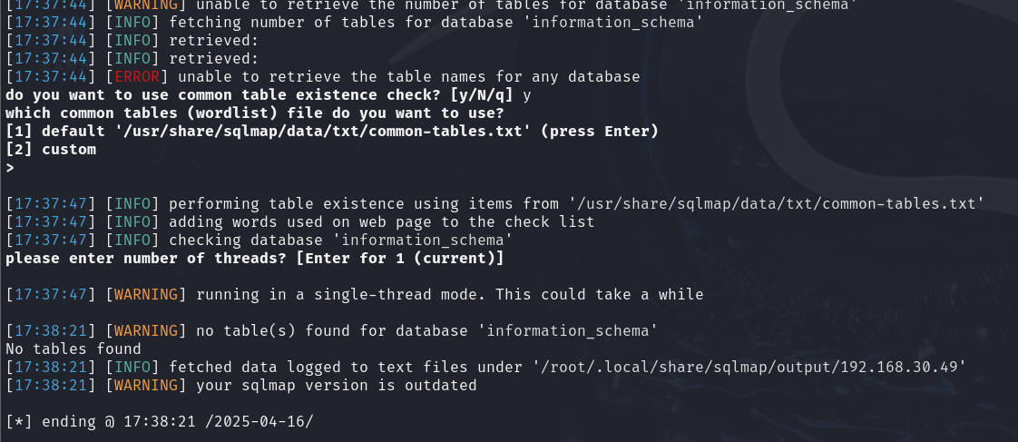This screenshot has width=1018, height=442.
Task: Click the '[1] default' wordlist option line
Action: click(x=332, y=131)
